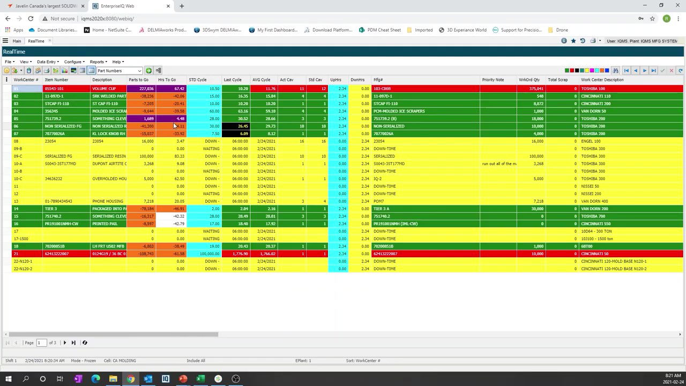
Task: Click the binoculars search icon
Action: coord(615,71)
